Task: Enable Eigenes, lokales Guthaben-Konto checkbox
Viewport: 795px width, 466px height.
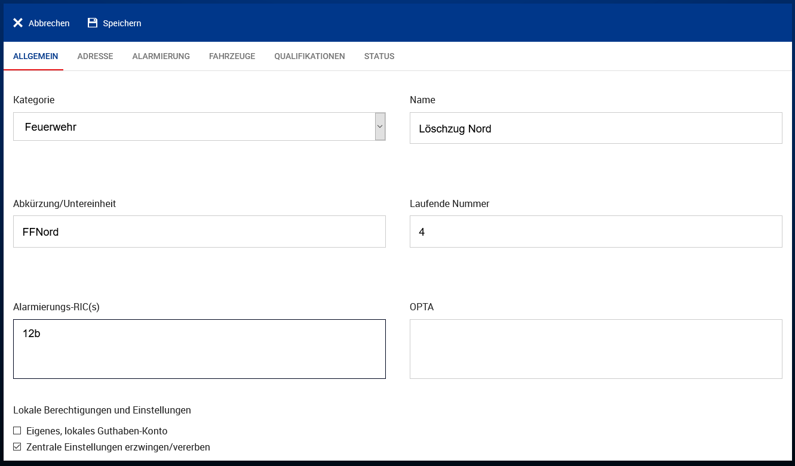Action: [17, 431]
